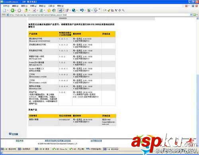The image size is (199, 155).
Task: Open the middle footer link above copyright
Action: pos(58,141)
